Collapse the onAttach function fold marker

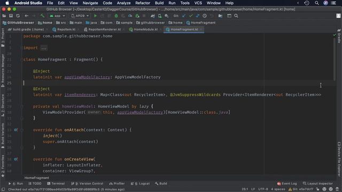tap(22, 130)
